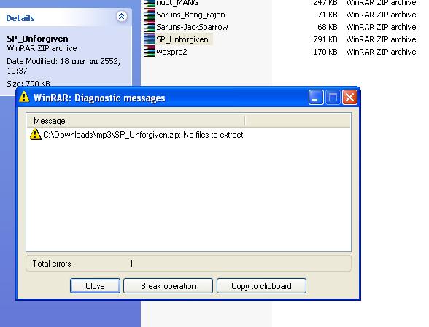The image size is (429, 327).
Task: Select the Saruns-JackSparrow file name
Action: tap(192, 27)
